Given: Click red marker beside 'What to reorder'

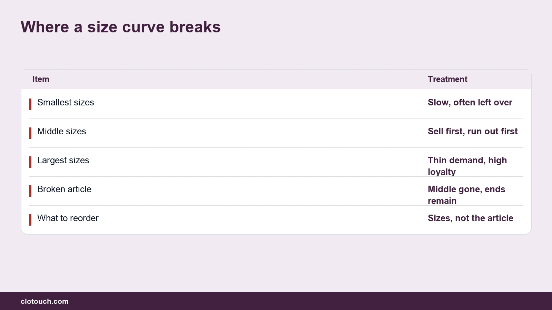Looking at the screenshot, I should click(x=30, y=220).
